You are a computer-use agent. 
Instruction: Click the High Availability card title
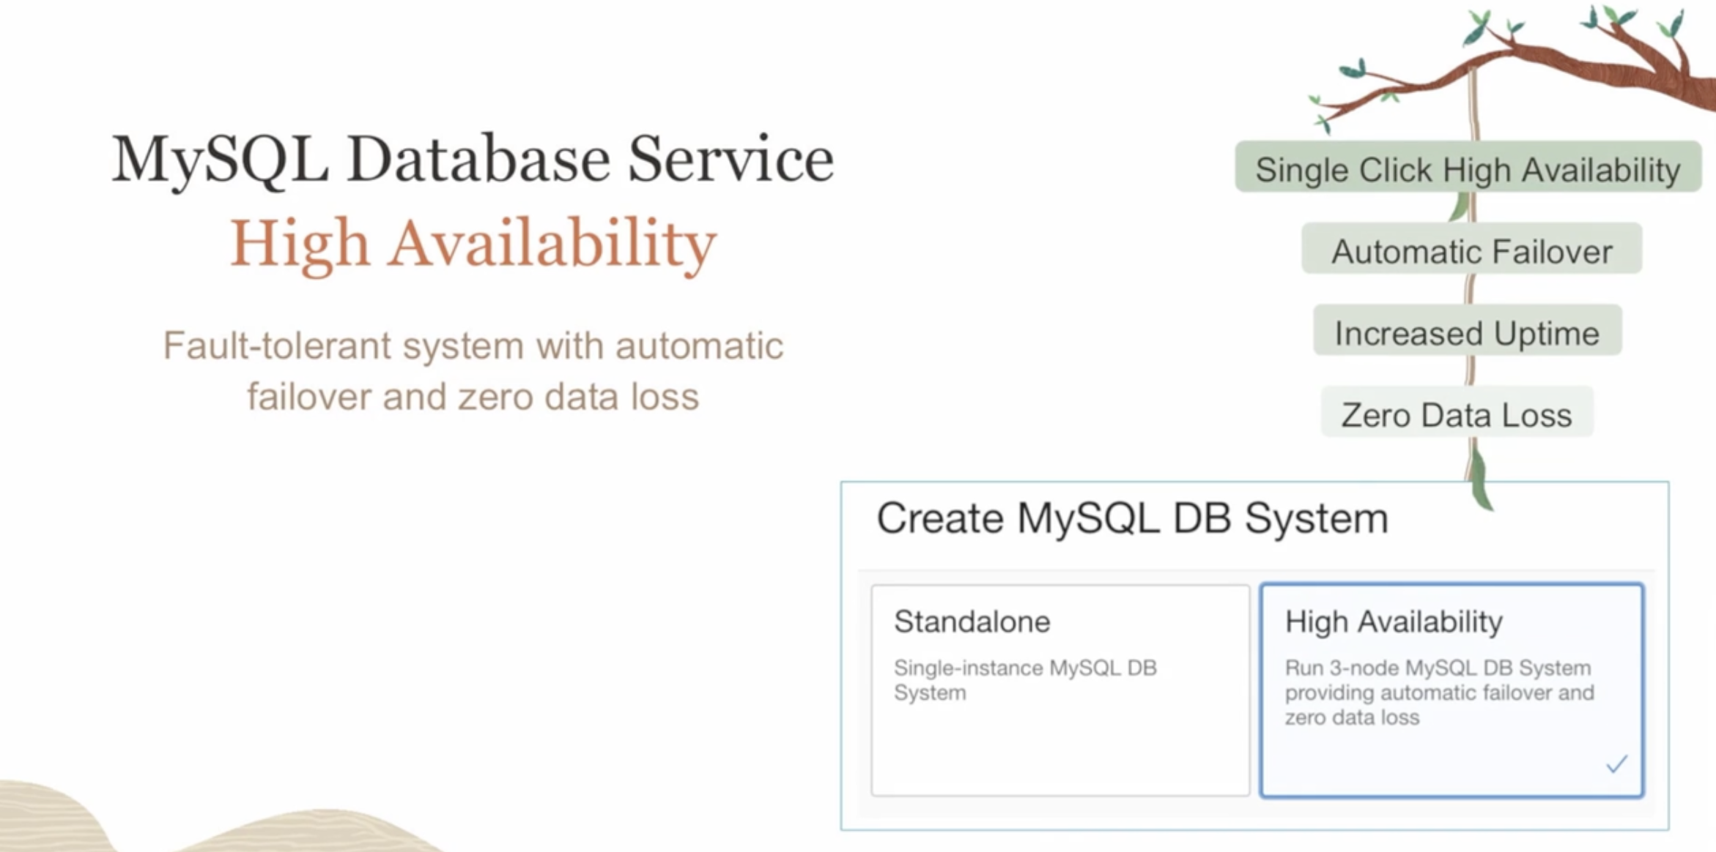[x=1394, y=621]
